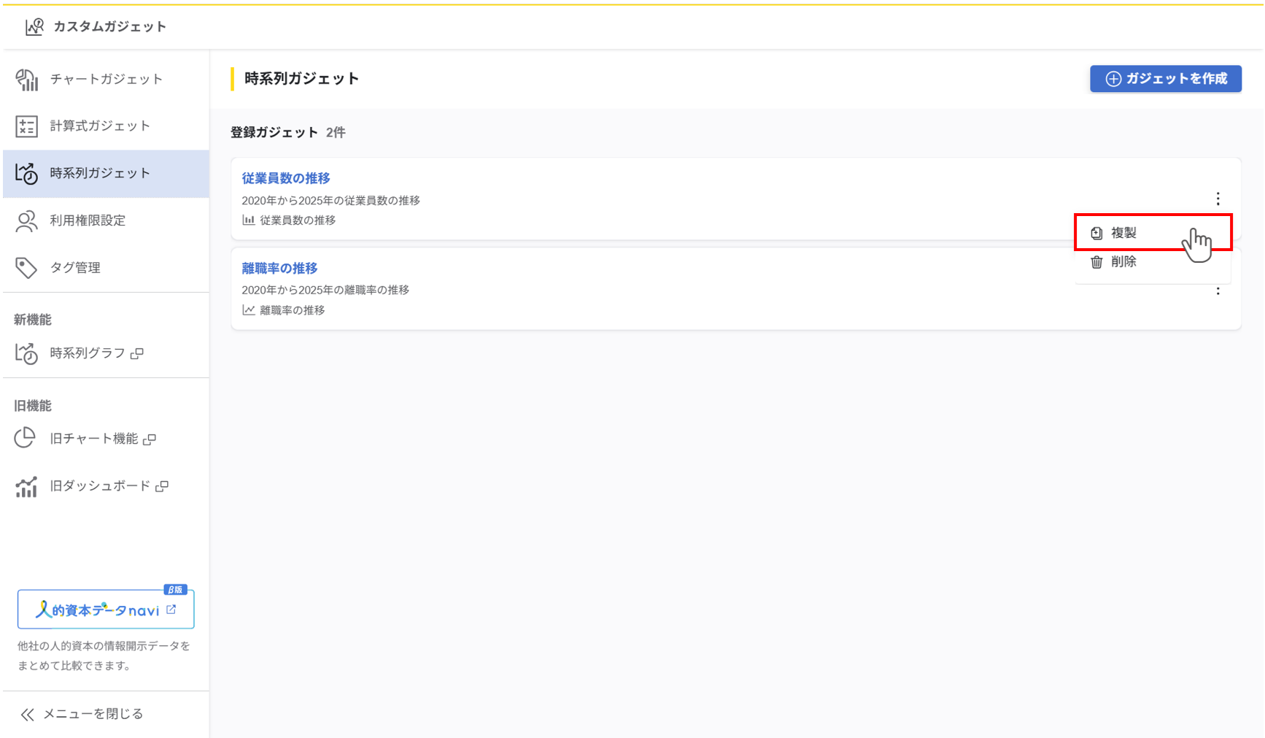
Task: Open the 旧ダッシュボード graph icon
Action: point(27,486)
